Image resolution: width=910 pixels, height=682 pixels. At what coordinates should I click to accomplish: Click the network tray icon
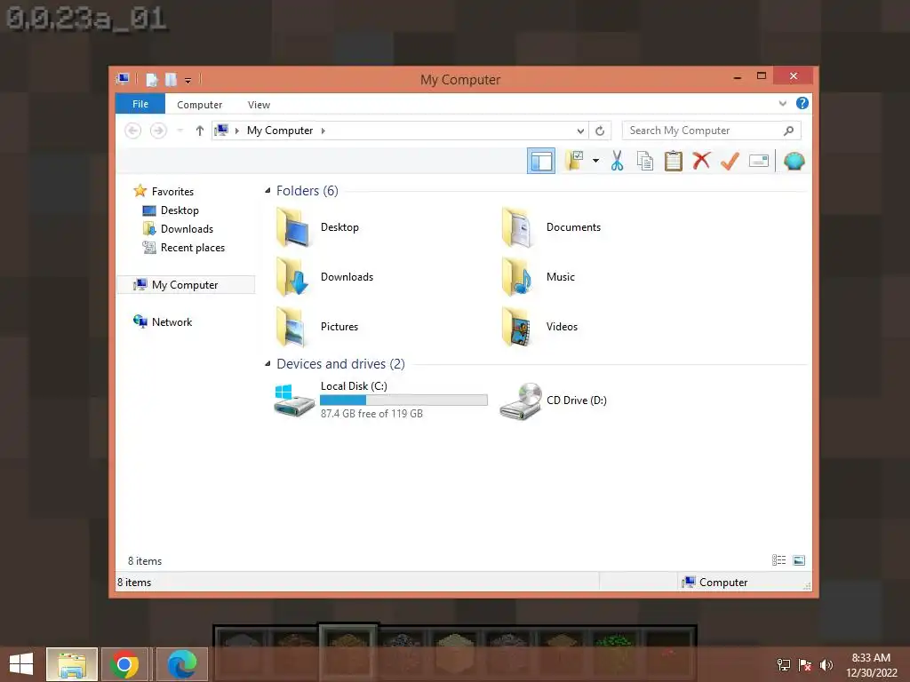click(784, 665)
